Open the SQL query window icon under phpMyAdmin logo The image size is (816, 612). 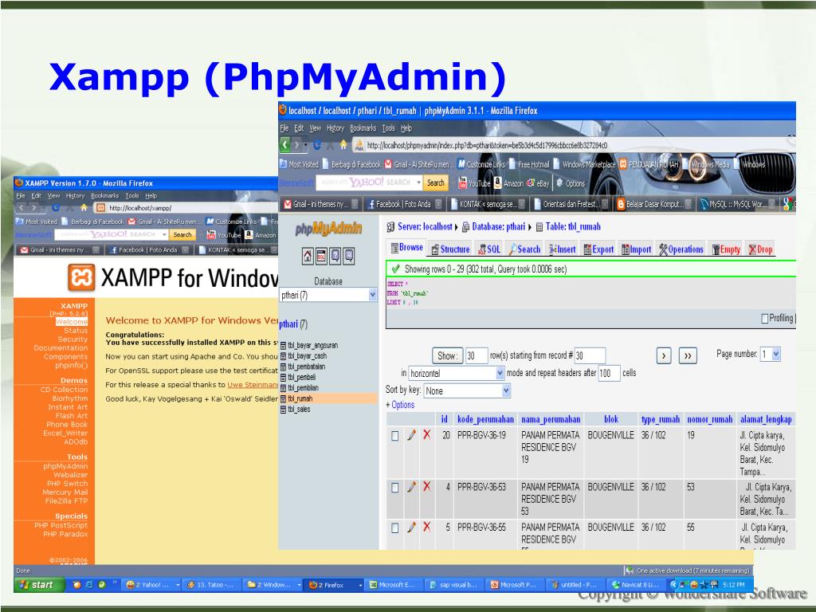(x=322, y=256)
